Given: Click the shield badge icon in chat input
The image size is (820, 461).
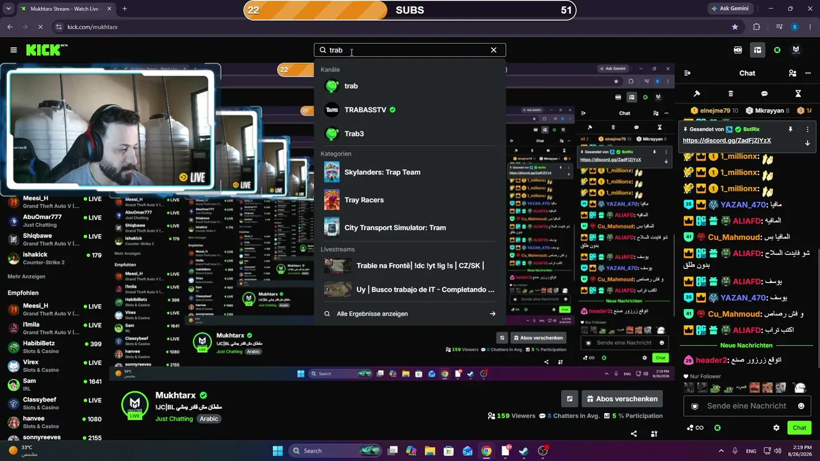Looking at the screenshot, I should 694,406.
